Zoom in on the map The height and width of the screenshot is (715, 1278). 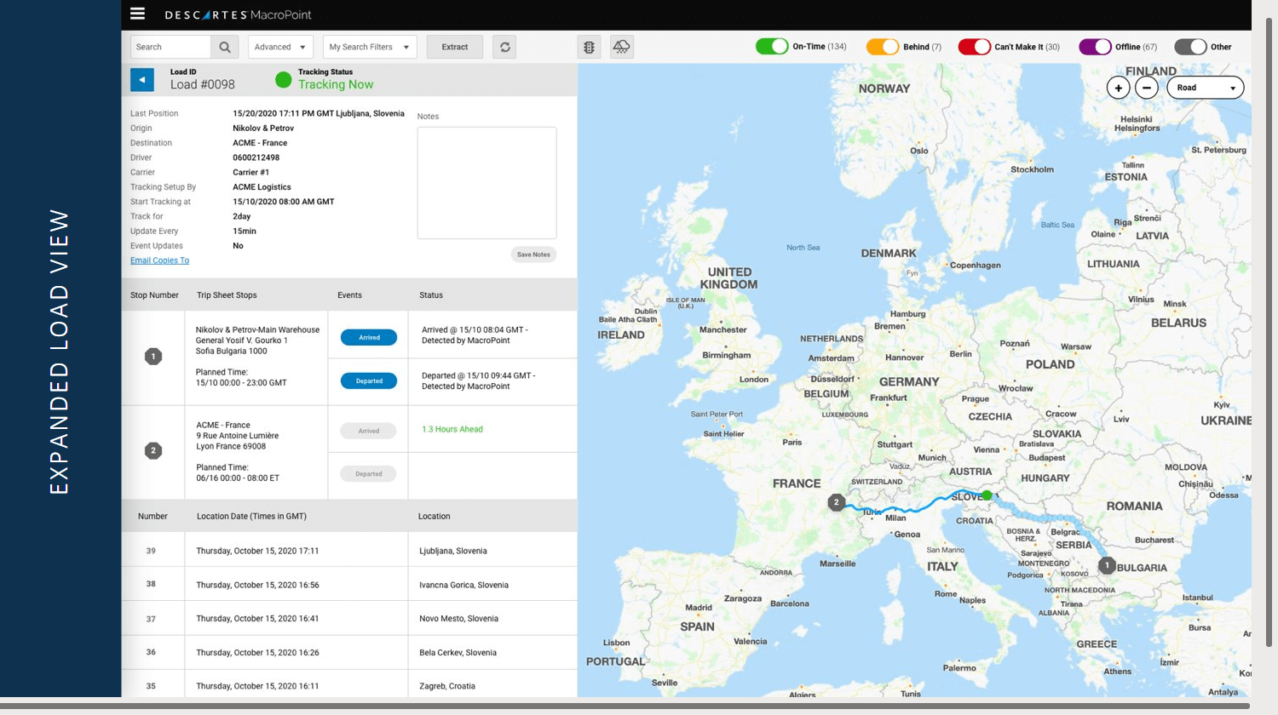tap(1119, 88)
